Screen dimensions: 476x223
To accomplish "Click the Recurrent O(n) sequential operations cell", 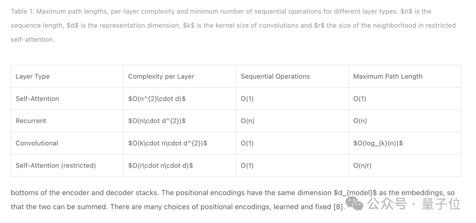I will click(292, 121).
